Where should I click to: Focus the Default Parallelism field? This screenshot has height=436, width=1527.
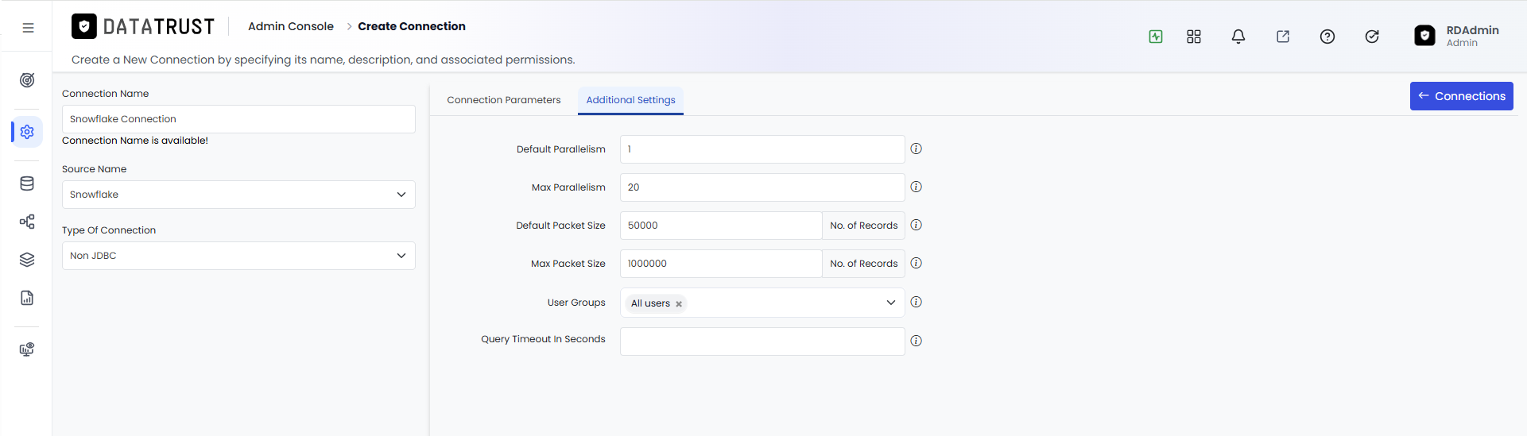762,149
